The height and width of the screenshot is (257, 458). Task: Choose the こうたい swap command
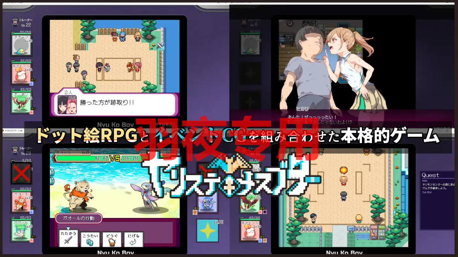click(90, 239)
